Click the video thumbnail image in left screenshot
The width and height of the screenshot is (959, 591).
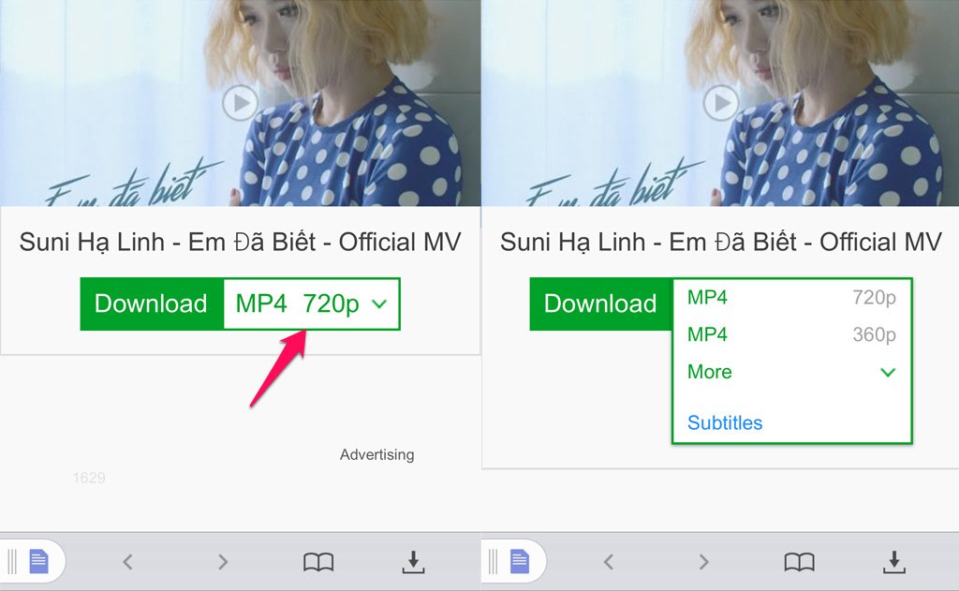[240, 103]
